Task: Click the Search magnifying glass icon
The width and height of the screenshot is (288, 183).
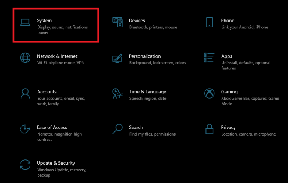Action: [x=117, y=129]
